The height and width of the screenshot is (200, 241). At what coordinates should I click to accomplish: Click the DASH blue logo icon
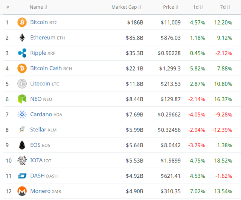22,176
